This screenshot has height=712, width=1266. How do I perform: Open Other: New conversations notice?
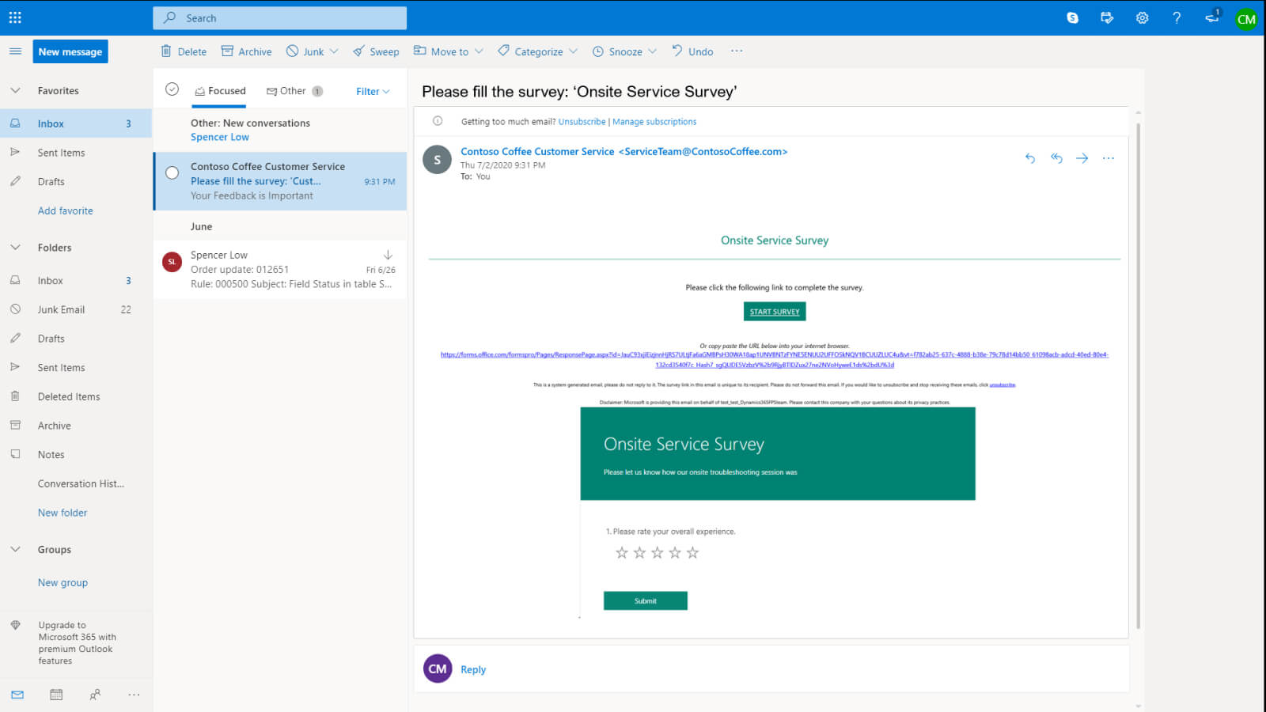click(280, 130)
